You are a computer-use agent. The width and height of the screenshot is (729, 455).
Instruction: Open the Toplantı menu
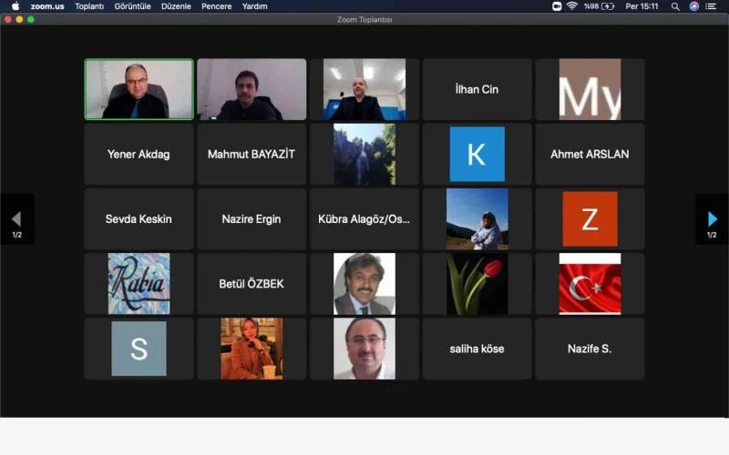click(x=89, y=6)
